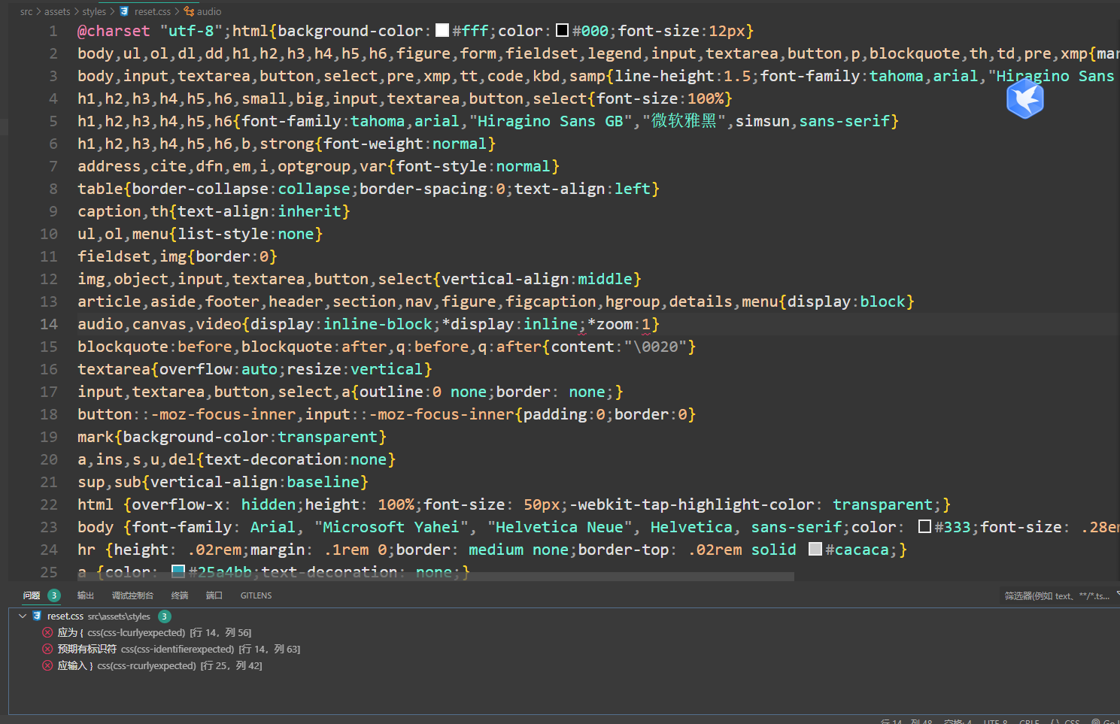Switch to the 调试控制台 debug console tab
Image resolution: width=1120 pixels, height=724 pixels.
click(132, 595)
